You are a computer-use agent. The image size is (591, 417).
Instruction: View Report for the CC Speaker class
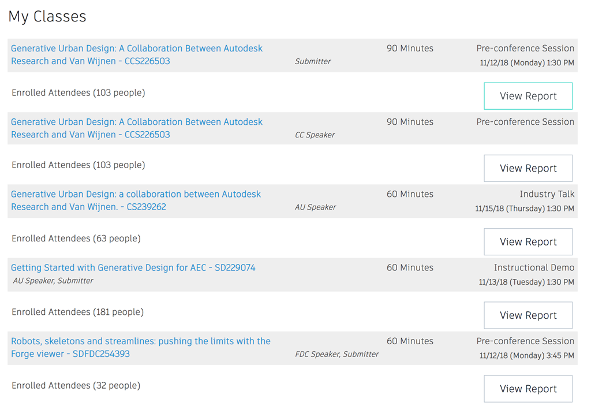528,168
